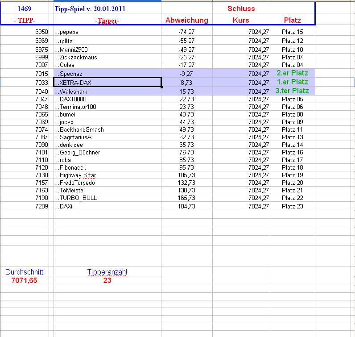The image size is (355, 337).
Task: Select deviation value 23,73
Action: click(186, 107)
